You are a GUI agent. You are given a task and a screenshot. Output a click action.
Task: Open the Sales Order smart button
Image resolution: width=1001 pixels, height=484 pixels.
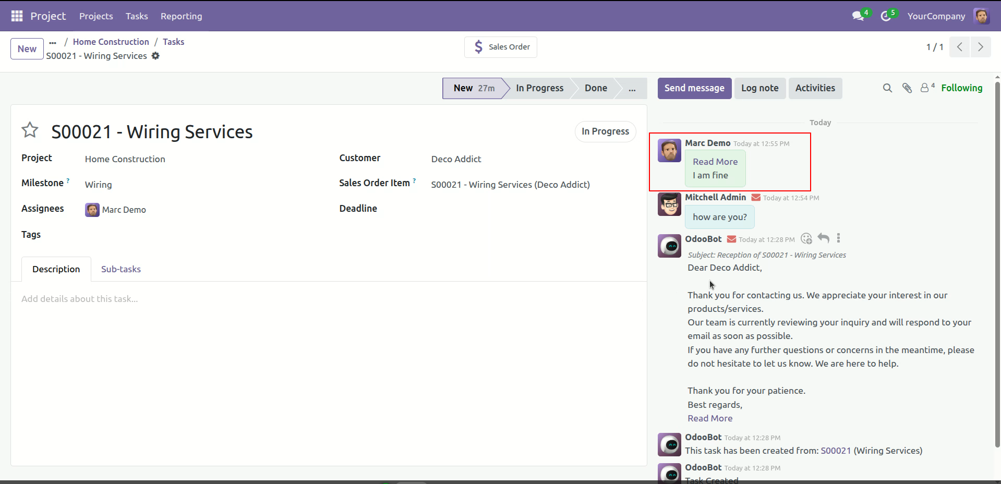(501, 47)
